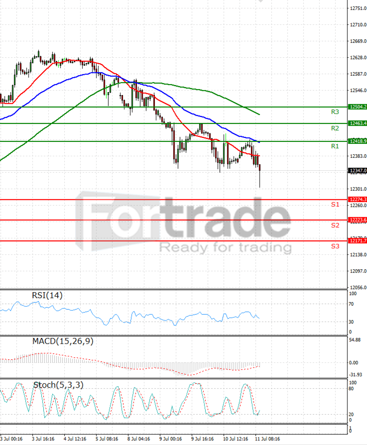The height and width of the screenshot is (445, 367).
Task: Select the 12223.6 red price tag
Action: point(357,220)
